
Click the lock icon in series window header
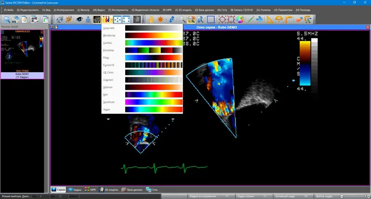pos(56,27)
